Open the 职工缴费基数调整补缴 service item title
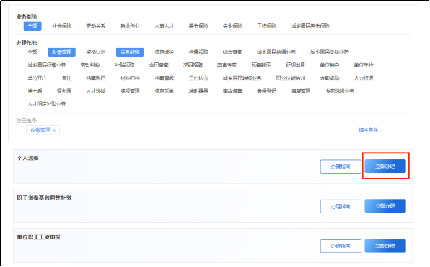The width and height of the screenshot is (430, 267). [x=44, y=198]
